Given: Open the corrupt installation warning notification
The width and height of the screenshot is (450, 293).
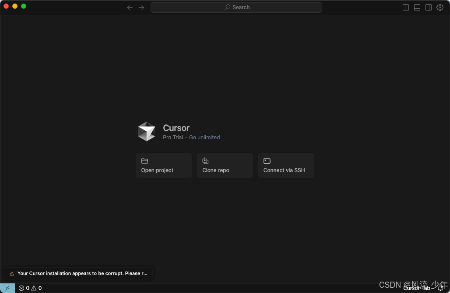Looking at the screenshot, I should pyautogui.click(x=78, y=273).
